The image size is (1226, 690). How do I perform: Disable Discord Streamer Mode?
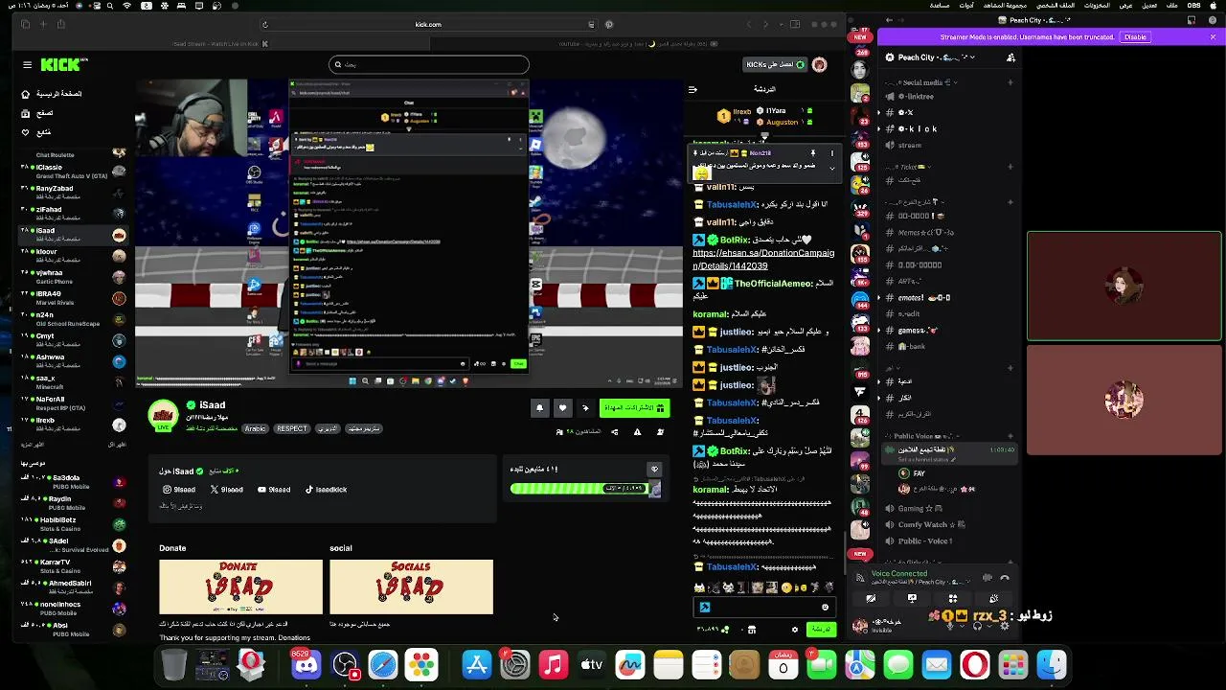(1135, 37)
